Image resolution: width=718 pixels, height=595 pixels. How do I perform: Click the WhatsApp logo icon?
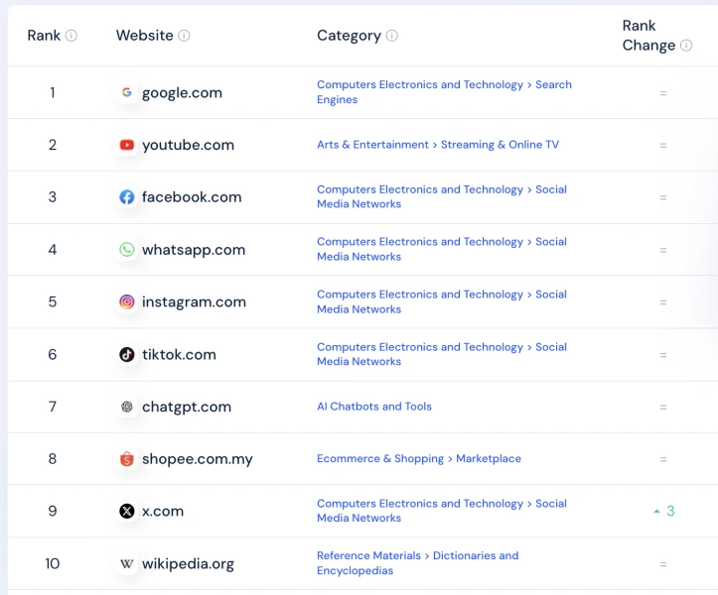point(127,249)
